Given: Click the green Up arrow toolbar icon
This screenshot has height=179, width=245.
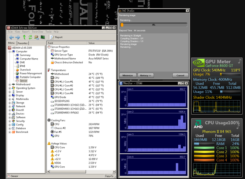Looking at the screenshot, I should pyautogui.click(x=24, y=37).
